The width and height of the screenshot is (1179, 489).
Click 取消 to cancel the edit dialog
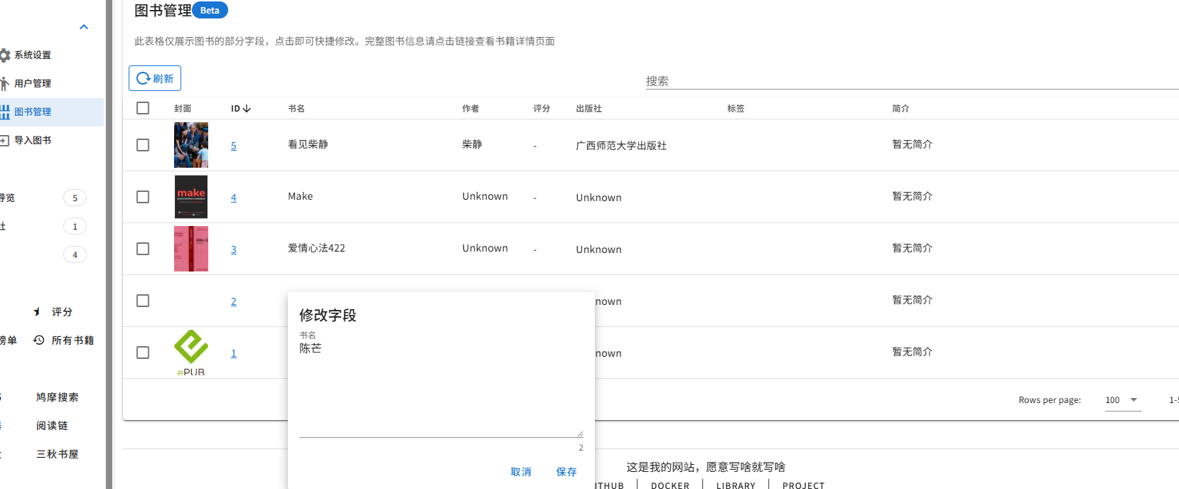521,472
